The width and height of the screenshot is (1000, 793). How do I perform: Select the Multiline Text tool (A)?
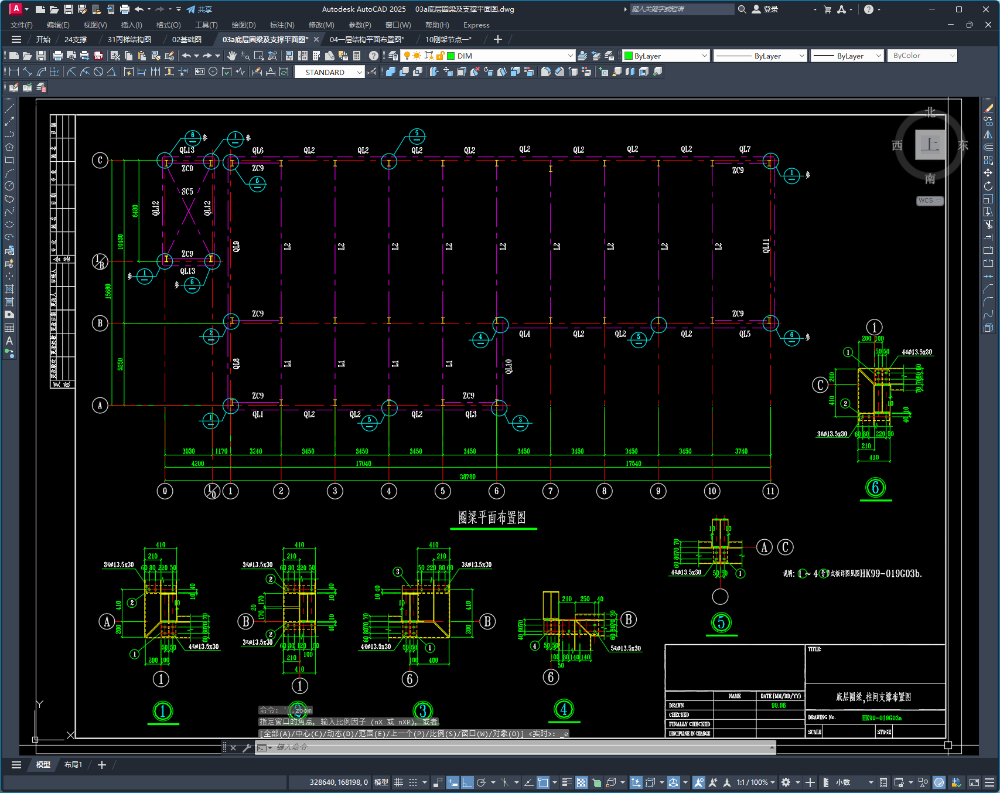pos(9,341)
